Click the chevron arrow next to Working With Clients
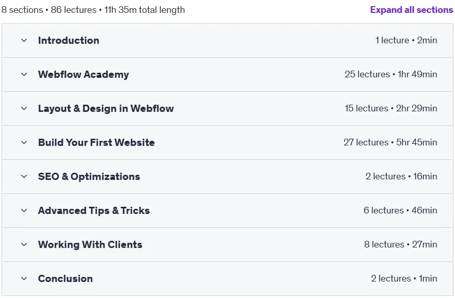The height and width of the screenshot is (298, 455). (24, 244)
